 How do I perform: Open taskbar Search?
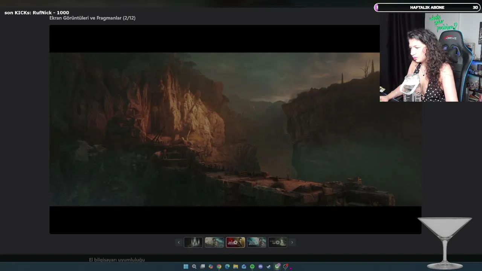[194, 266]
